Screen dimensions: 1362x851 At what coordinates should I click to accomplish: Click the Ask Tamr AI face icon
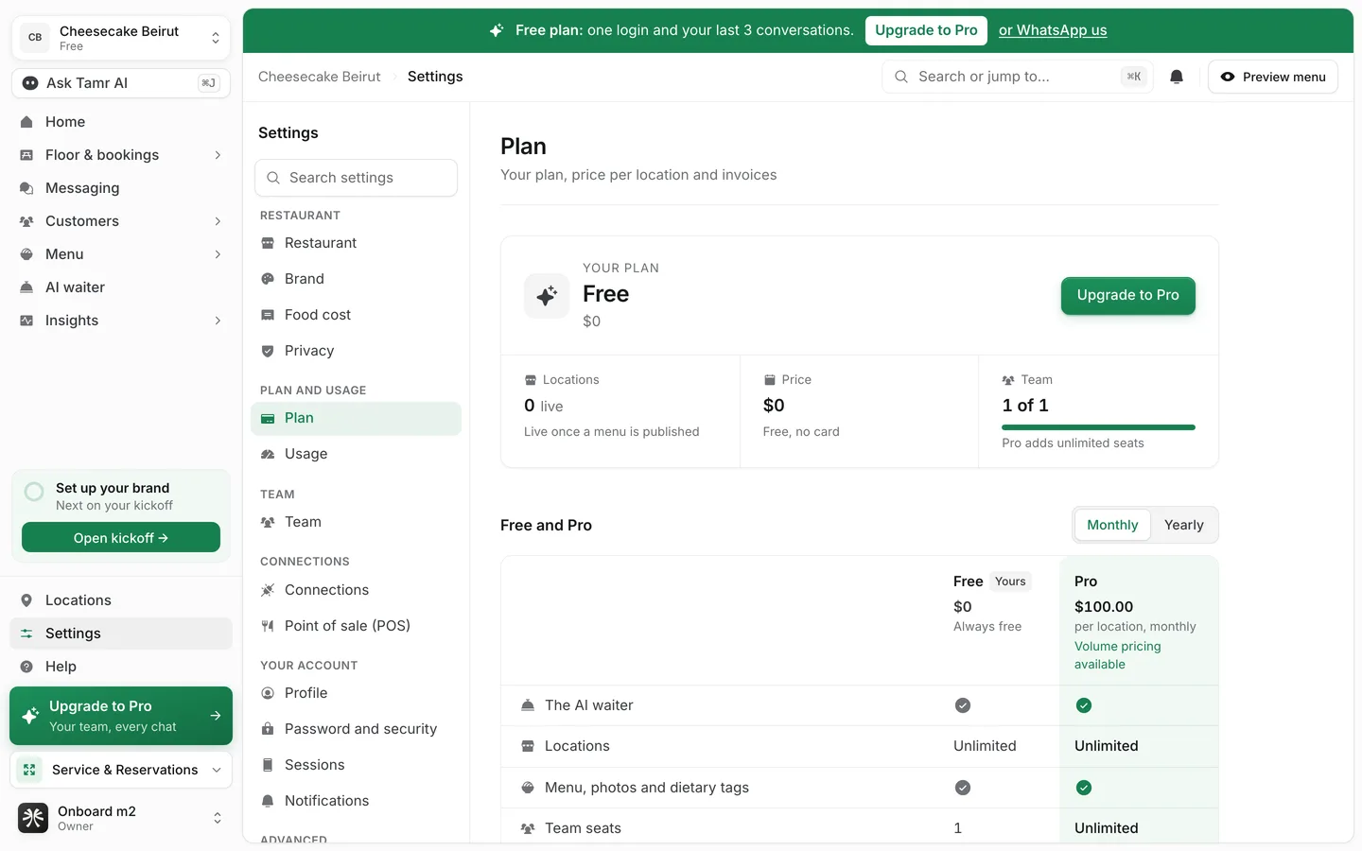(x=30, y=83)
